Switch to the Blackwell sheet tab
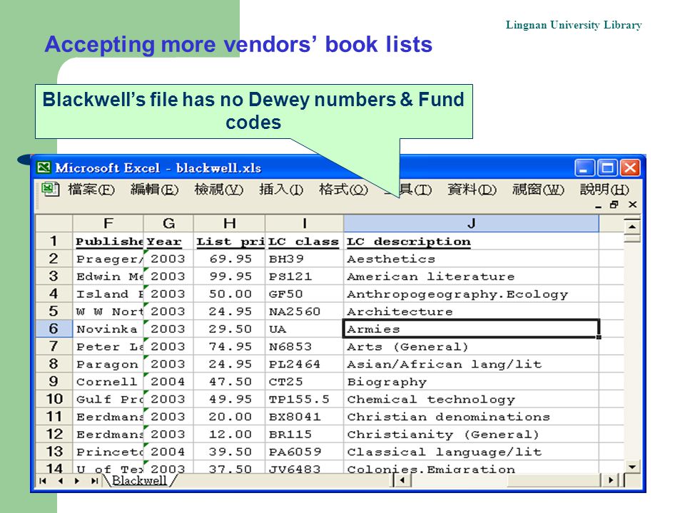 [x=139, y=480]
